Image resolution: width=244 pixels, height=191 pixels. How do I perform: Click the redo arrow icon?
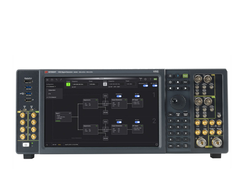pyautogui.click(x=61, y=80)
